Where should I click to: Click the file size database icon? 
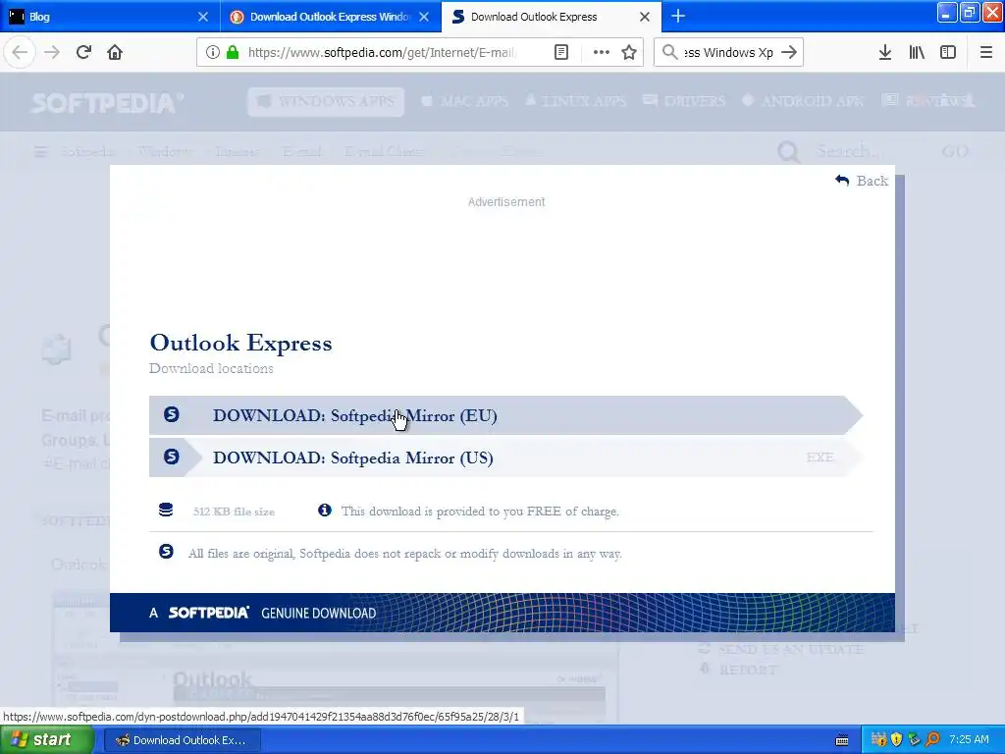166,510
